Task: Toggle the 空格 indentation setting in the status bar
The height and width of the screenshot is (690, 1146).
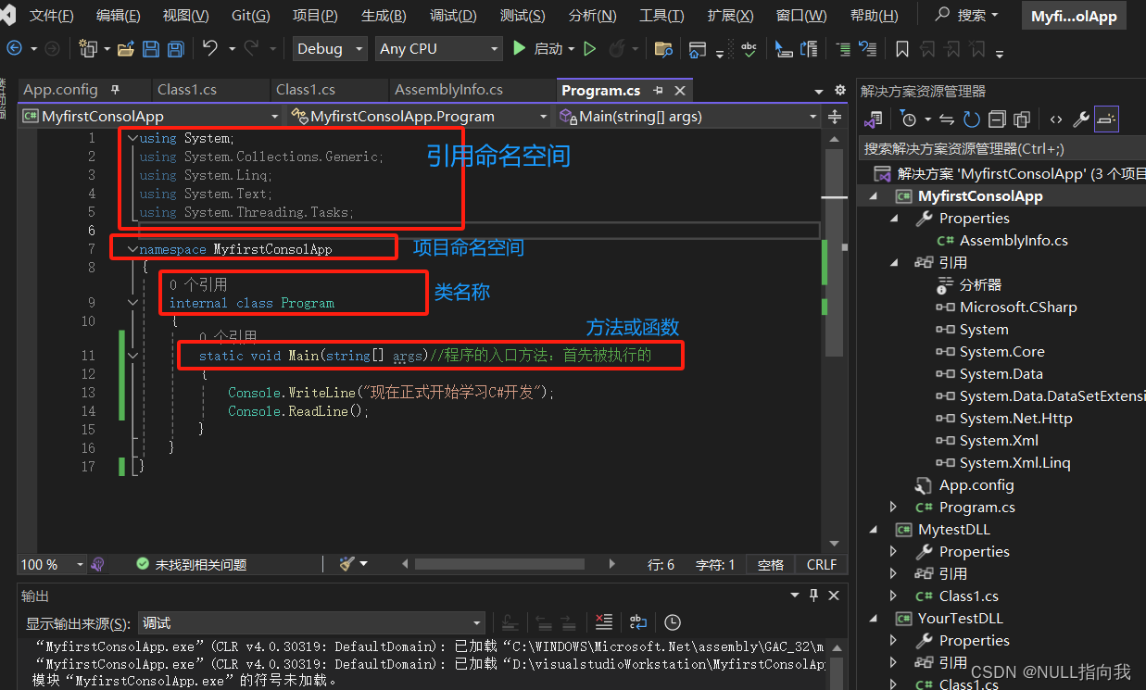Action: click(771, 564)
